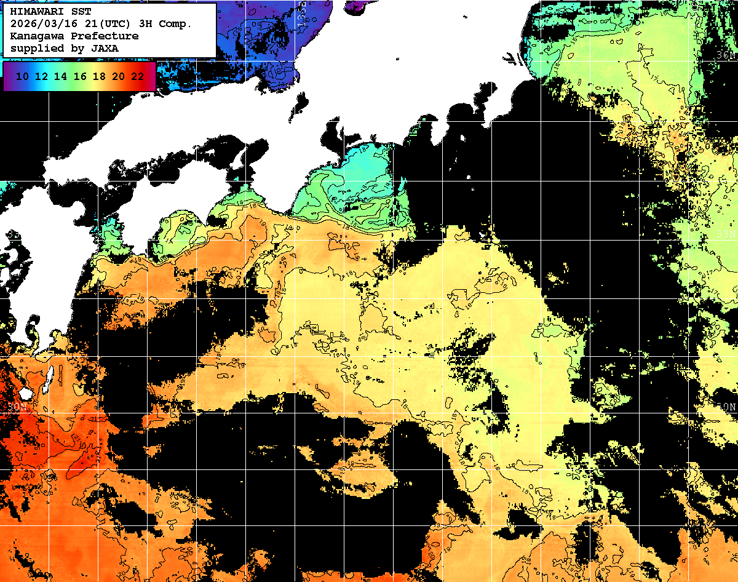The image size is (738, 582).
Task: Click the 30N label on left edge
Action: click(17, 407)
